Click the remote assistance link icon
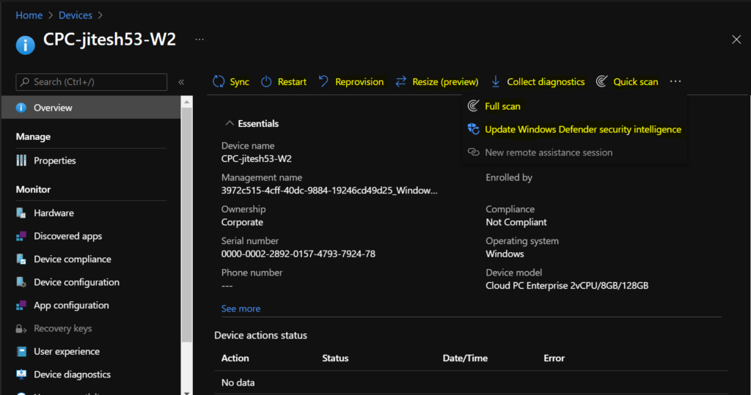This screenshot has width=751, height=395. point(473,152)
